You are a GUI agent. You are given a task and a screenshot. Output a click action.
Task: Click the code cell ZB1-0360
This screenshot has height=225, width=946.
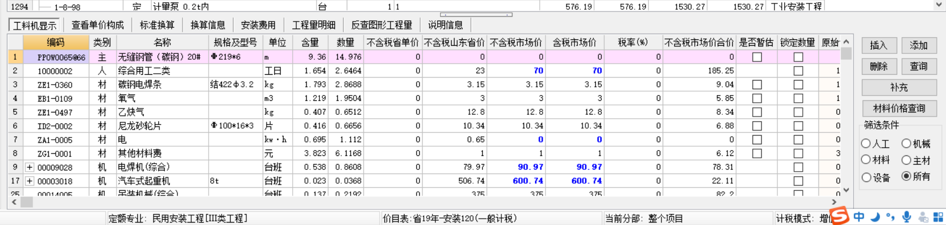tap(56, 85)
